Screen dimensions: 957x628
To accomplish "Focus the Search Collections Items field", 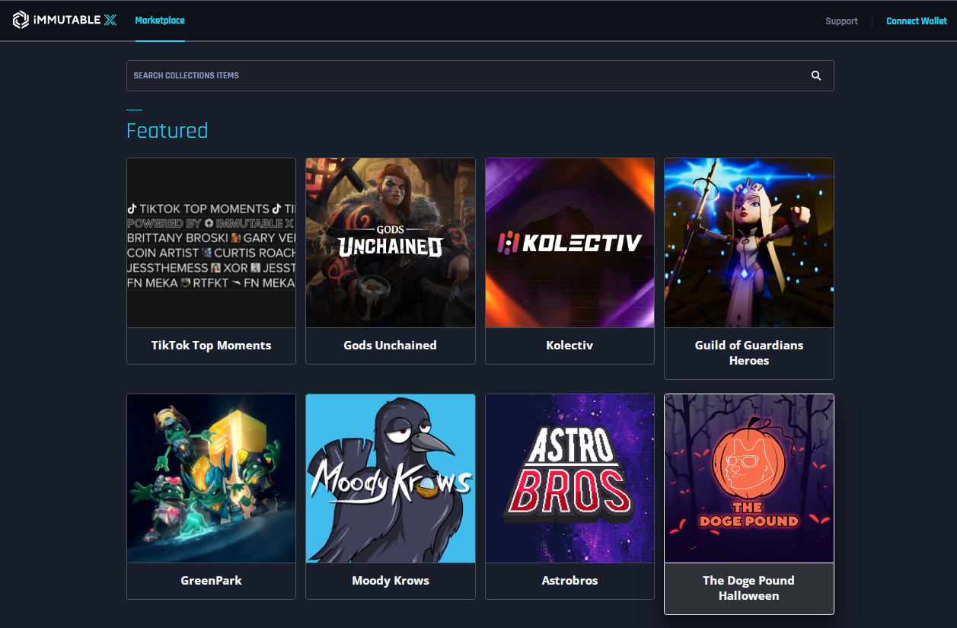I will click(x=480, y=76).
